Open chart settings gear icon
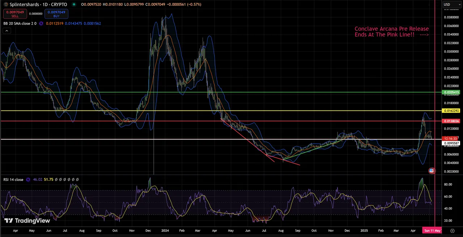463x237 pixels. [452, 230]
